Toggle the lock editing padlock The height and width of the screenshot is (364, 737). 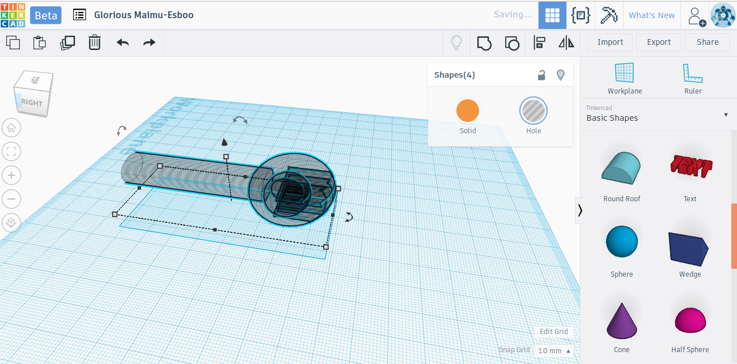(x=542, y=75)
